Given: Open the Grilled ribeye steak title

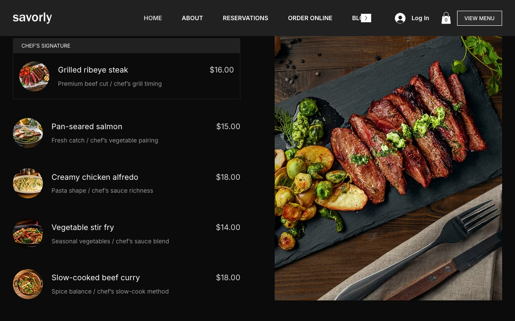Looking at the screenshot, I should (93, 70).
